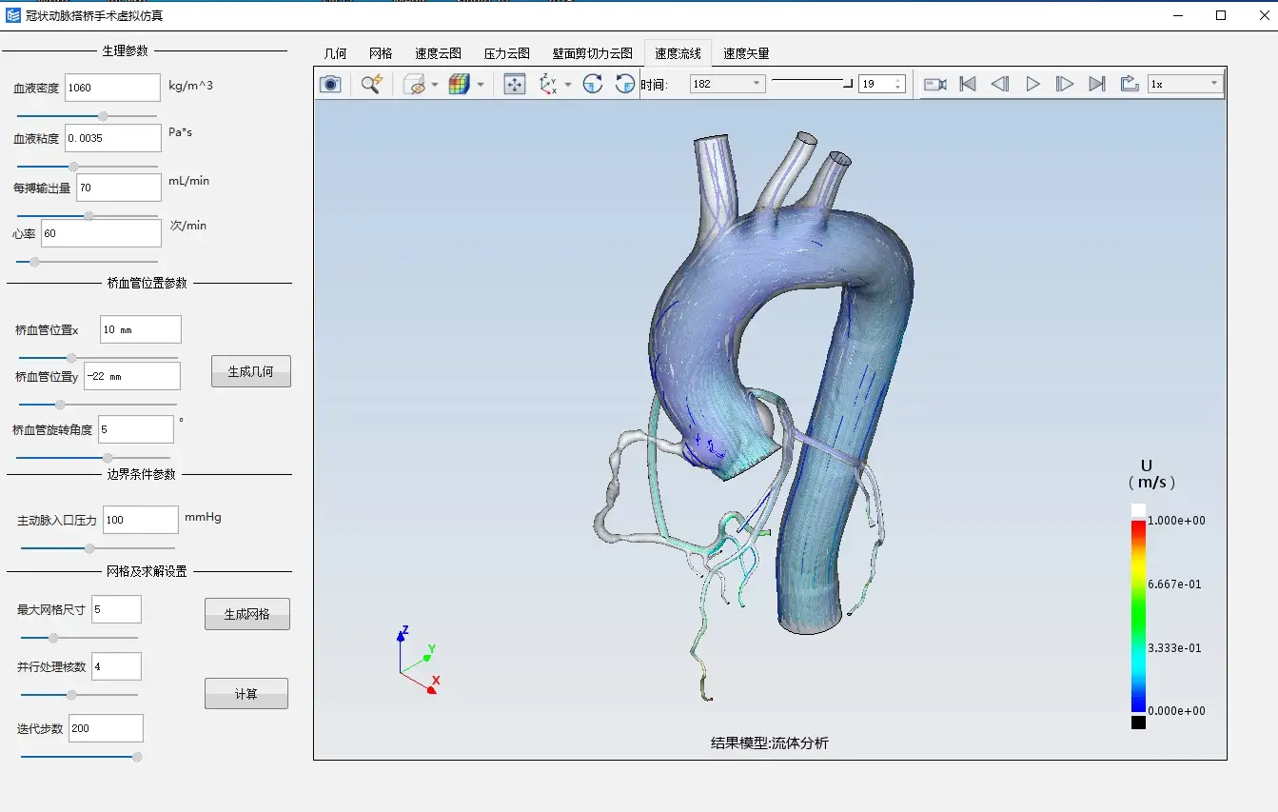Choose the XYZ axis orientation icon
Viewport: 1278px width, 812px height.
(x=548, y=85)
